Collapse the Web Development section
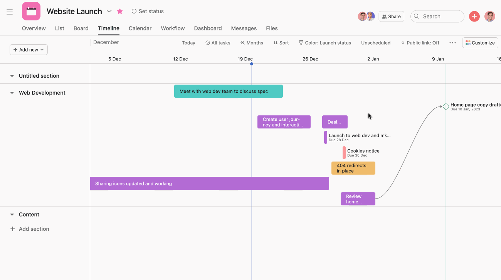The height and width of the screenshot is (280, 501). [x=12, y=93]
